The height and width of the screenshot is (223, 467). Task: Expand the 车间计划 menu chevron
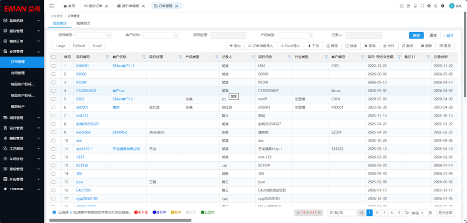(39, 159)
